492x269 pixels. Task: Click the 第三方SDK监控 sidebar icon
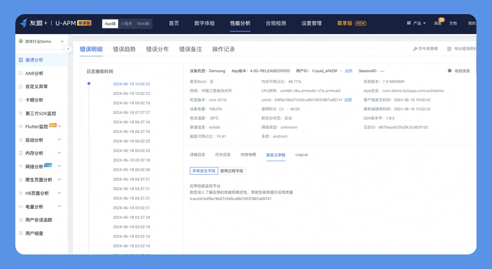21,113
